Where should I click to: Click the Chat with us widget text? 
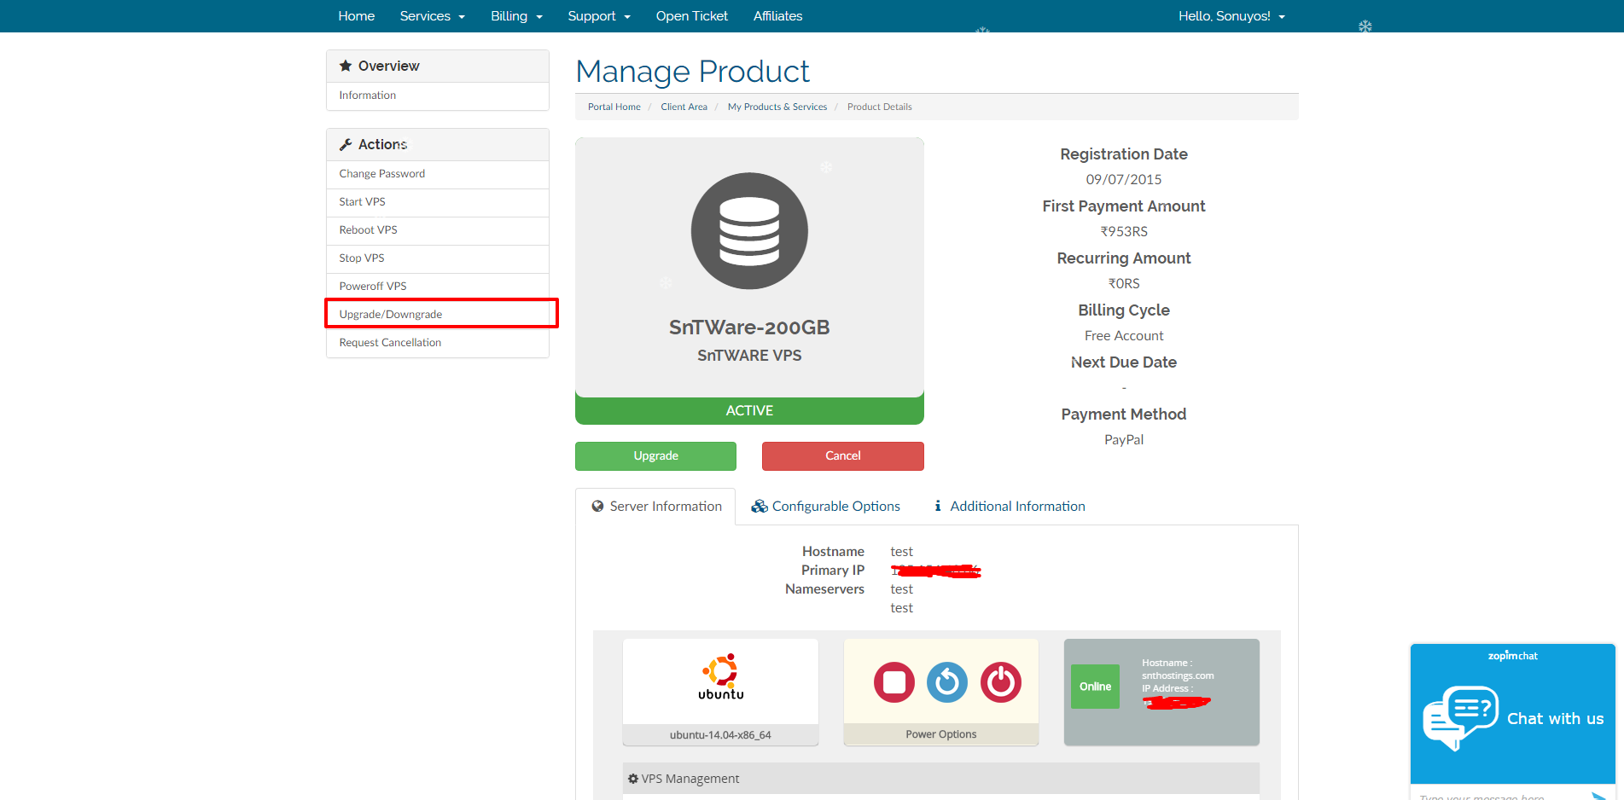coord(1555,719)
